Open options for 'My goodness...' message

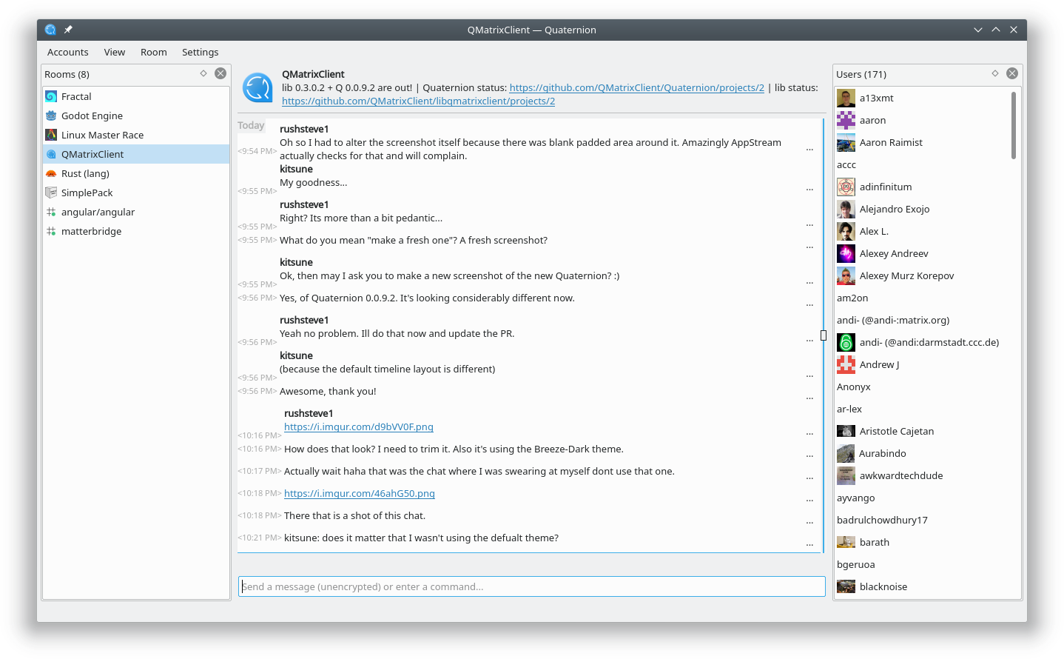809,190
